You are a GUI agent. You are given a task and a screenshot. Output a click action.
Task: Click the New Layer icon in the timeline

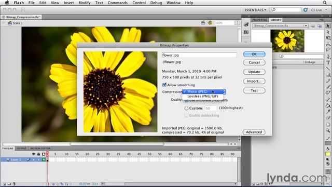tap(4, 184)
